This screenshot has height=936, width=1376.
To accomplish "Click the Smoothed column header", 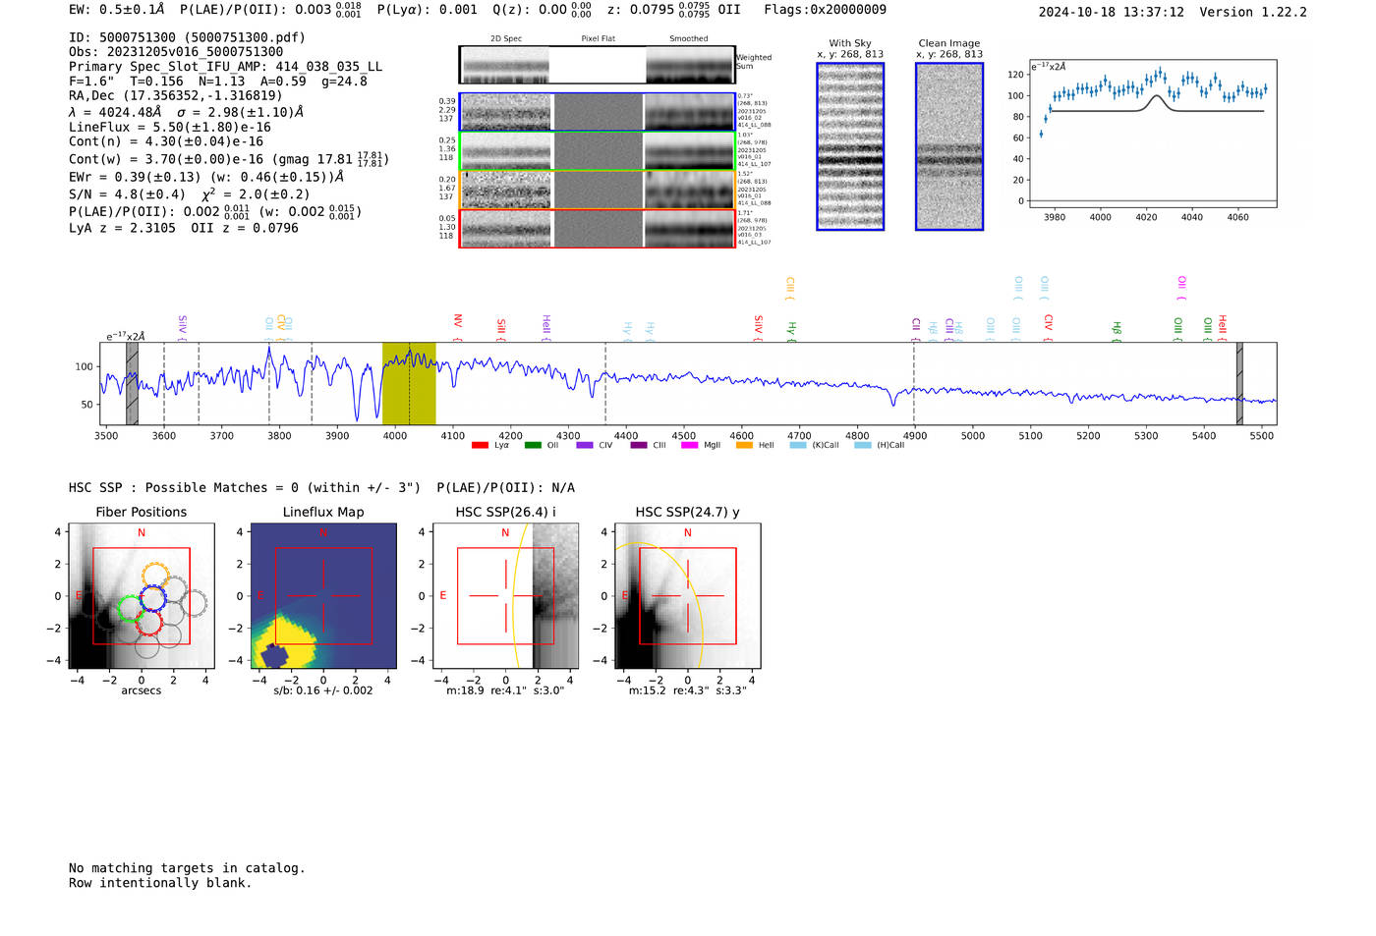I will (688, 38).
